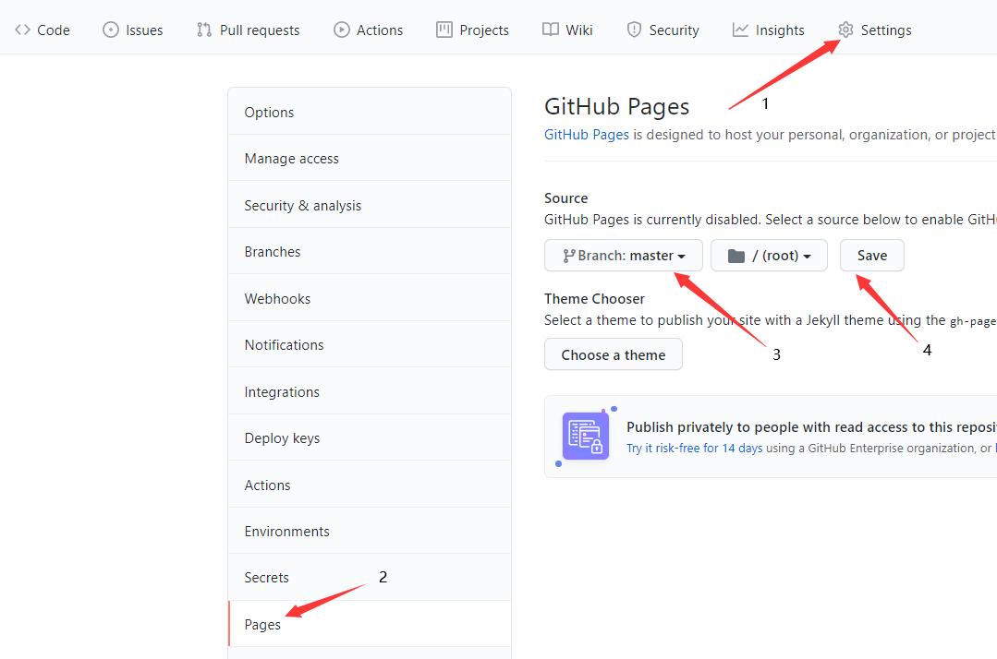Select Notifications in sidebar
Viewport: 997px width, 659px height.
(370, 345)
